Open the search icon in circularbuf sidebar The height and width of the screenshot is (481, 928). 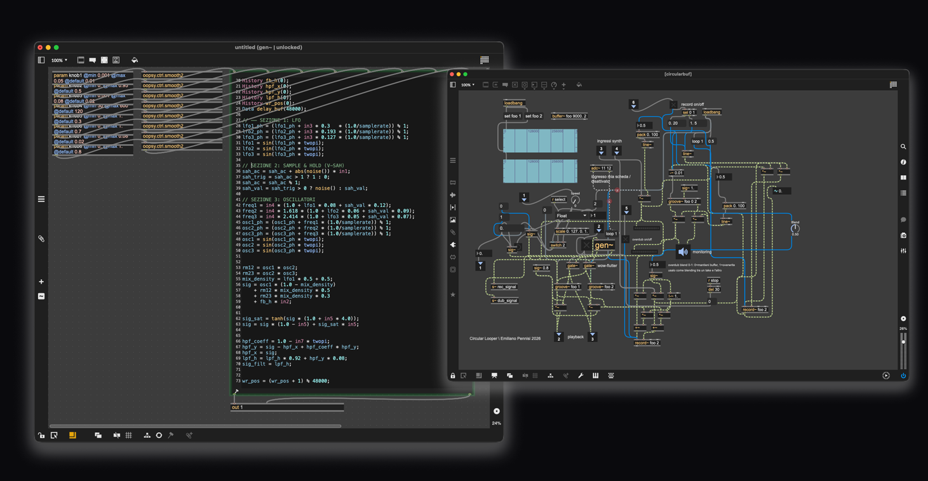903,147
